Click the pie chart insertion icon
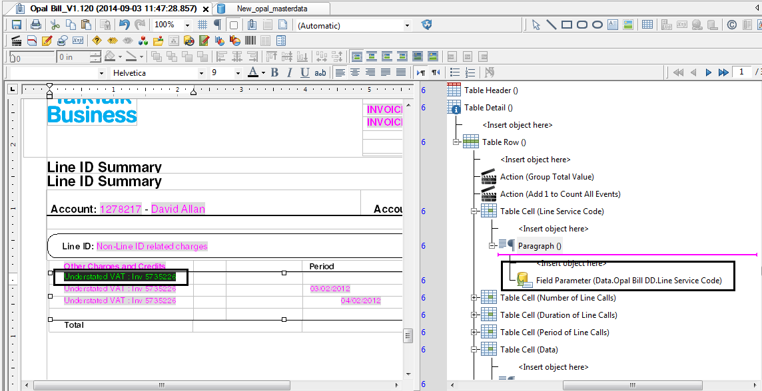This screenshot has width=762, height=391. pyautogui.click(x=234, y=40)
